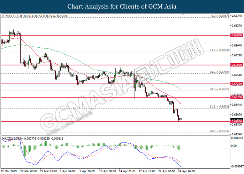Click the 0.66070 price axis value
Image resolution: width=244 pixels, height=174 pixels.
click(237, 114)
